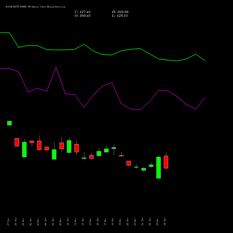Click the open value O: 160.45
This screenshot has height=233, width=233.
tap(82, 16)
